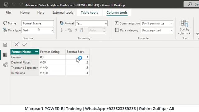Open Format Name column options ellipsis

(x=36, y=52)
